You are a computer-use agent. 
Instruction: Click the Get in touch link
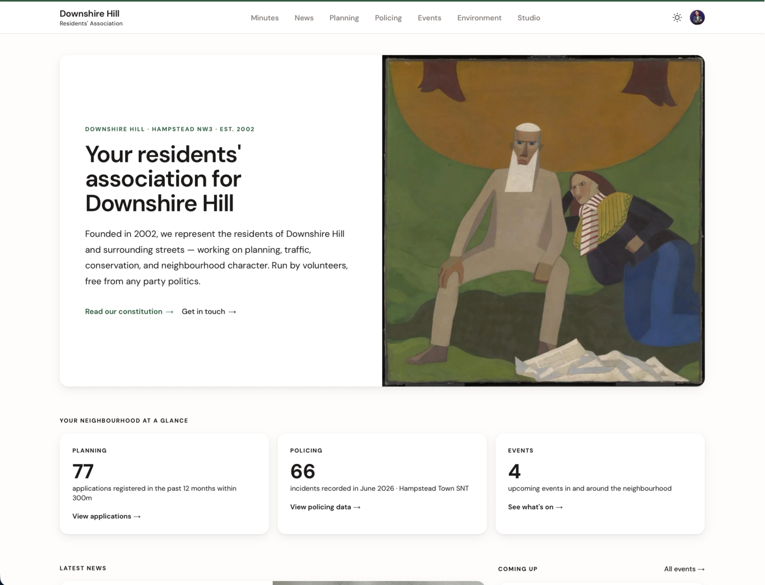coord(209,312)
